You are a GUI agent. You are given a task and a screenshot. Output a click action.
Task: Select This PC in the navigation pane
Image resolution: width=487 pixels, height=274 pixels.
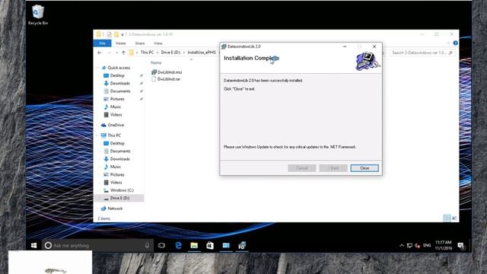pos(114,135)
